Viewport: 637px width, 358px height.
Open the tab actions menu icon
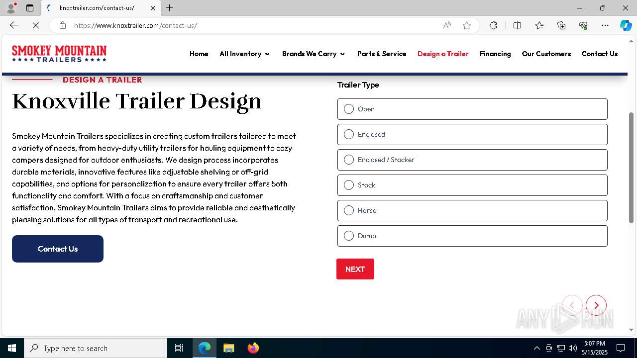tap(30, 8)
